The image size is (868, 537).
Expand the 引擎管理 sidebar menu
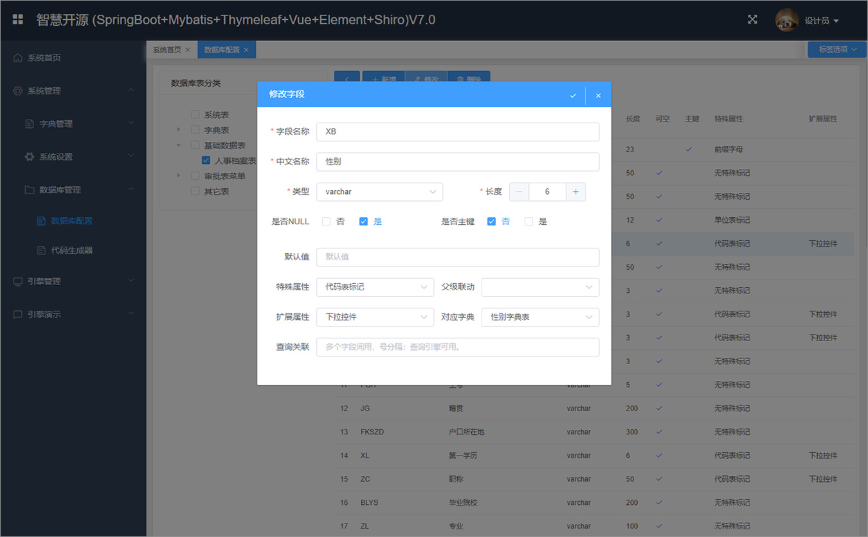click(73, 281)
